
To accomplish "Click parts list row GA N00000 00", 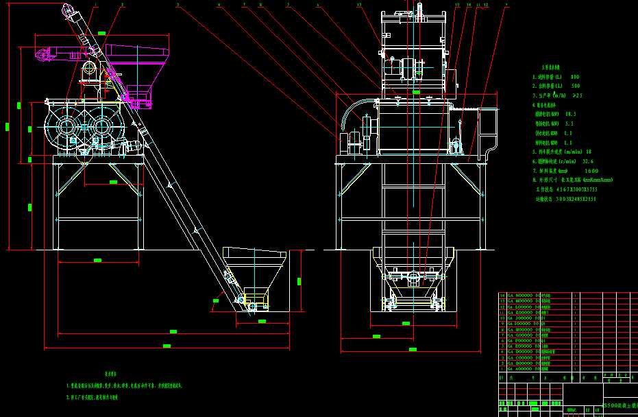I will (569, 295).
